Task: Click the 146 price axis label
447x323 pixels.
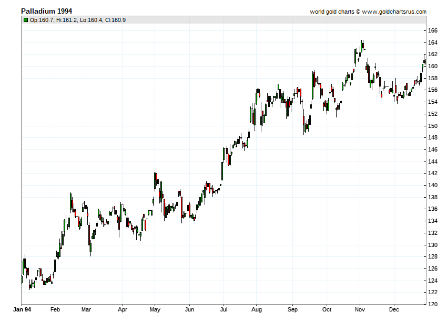Action: pyautogui.click(x=433, y=149)
